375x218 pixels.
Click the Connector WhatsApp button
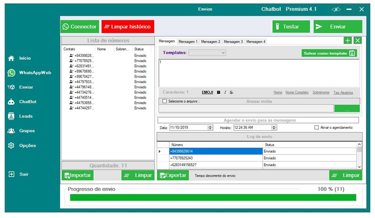(x=80, y=27)
